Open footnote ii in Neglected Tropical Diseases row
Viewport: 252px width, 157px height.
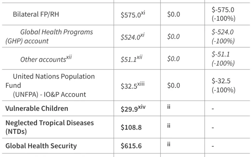[x=169, y=126]
